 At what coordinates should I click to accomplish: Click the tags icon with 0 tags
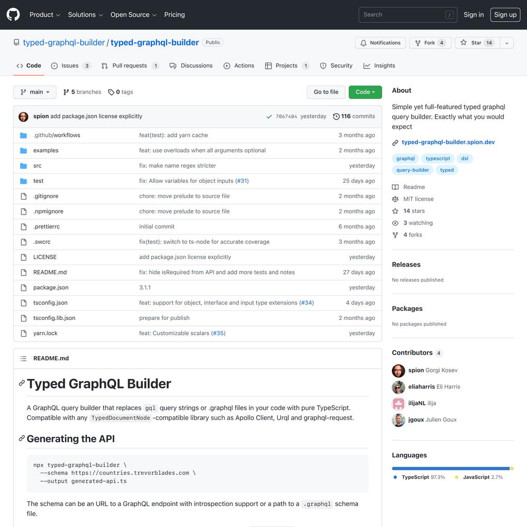pos(111,92)
